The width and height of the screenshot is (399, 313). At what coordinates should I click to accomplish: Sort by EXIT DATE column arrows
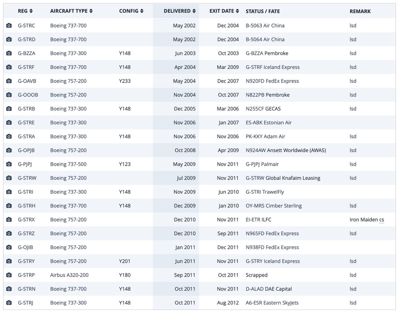tap(237, 11)
